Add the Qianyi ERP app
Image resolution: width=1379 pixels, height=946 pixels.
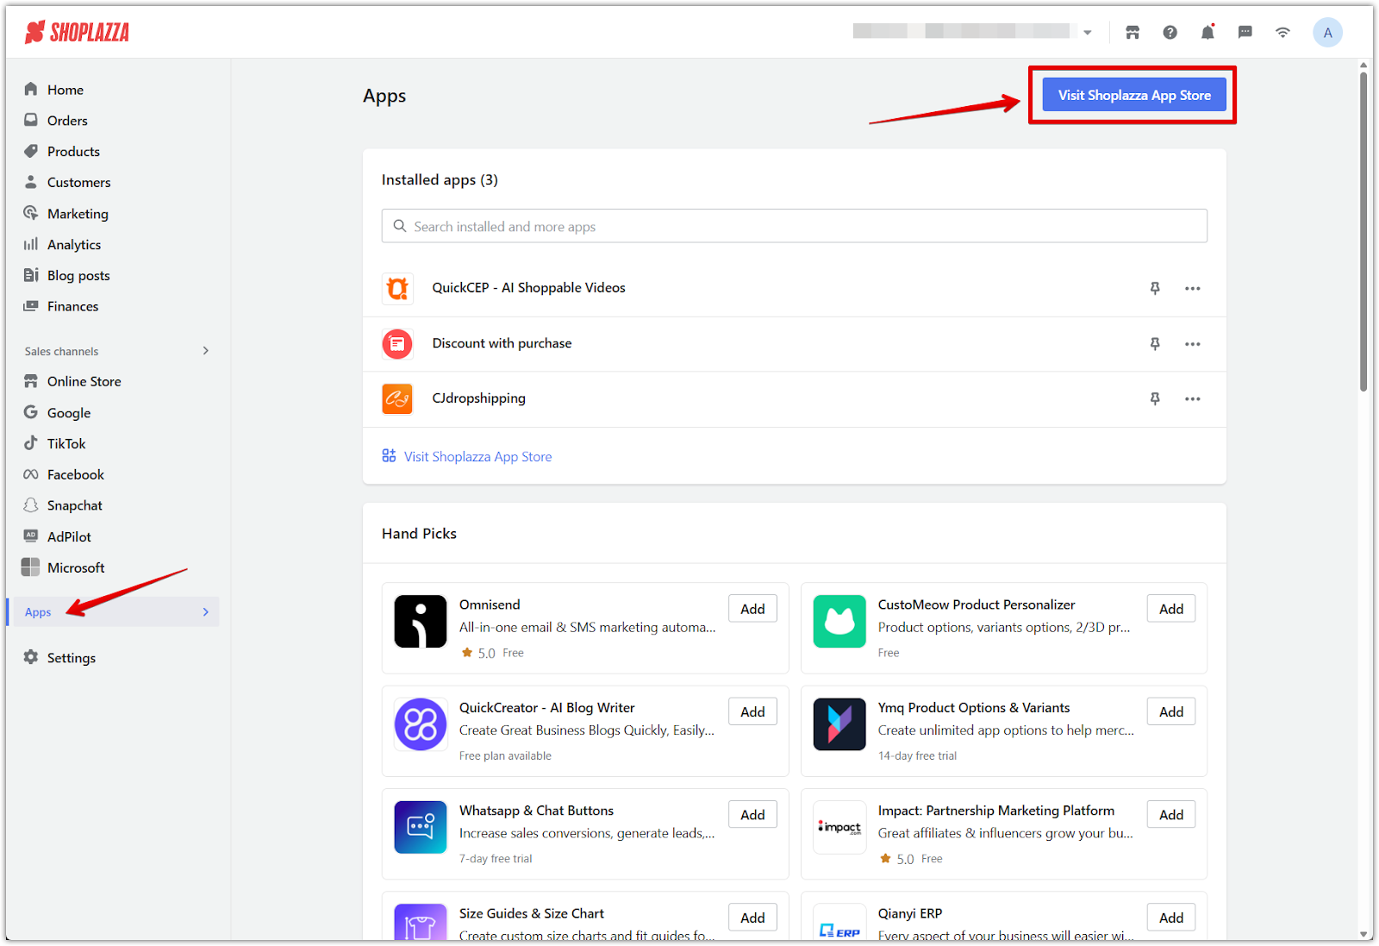click(x=1171, y=918)
